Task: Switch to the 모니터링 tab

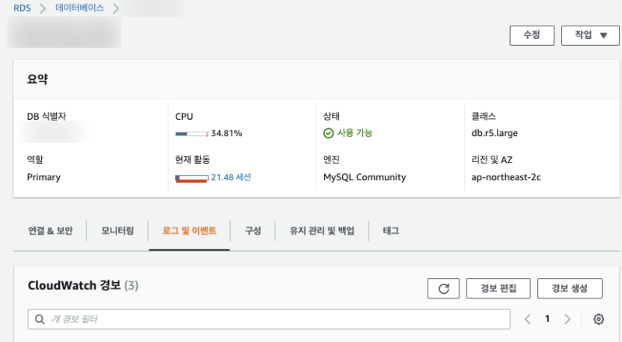Action: [x=117, y=231]
